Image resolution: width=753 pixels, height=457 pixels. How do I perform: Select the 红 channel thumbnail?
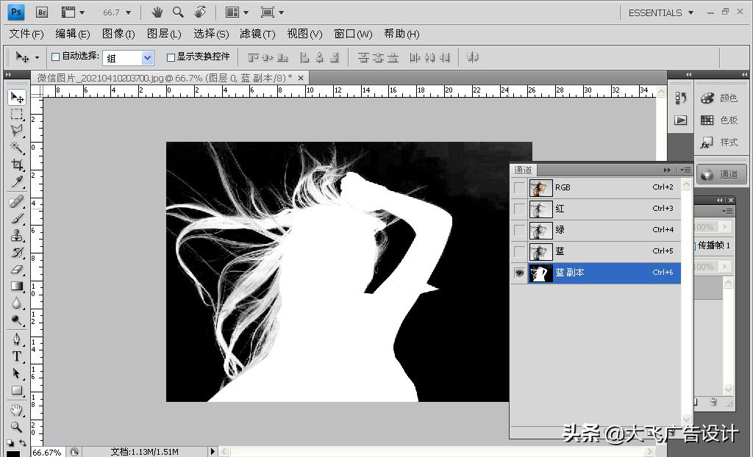tap(540, 209)
